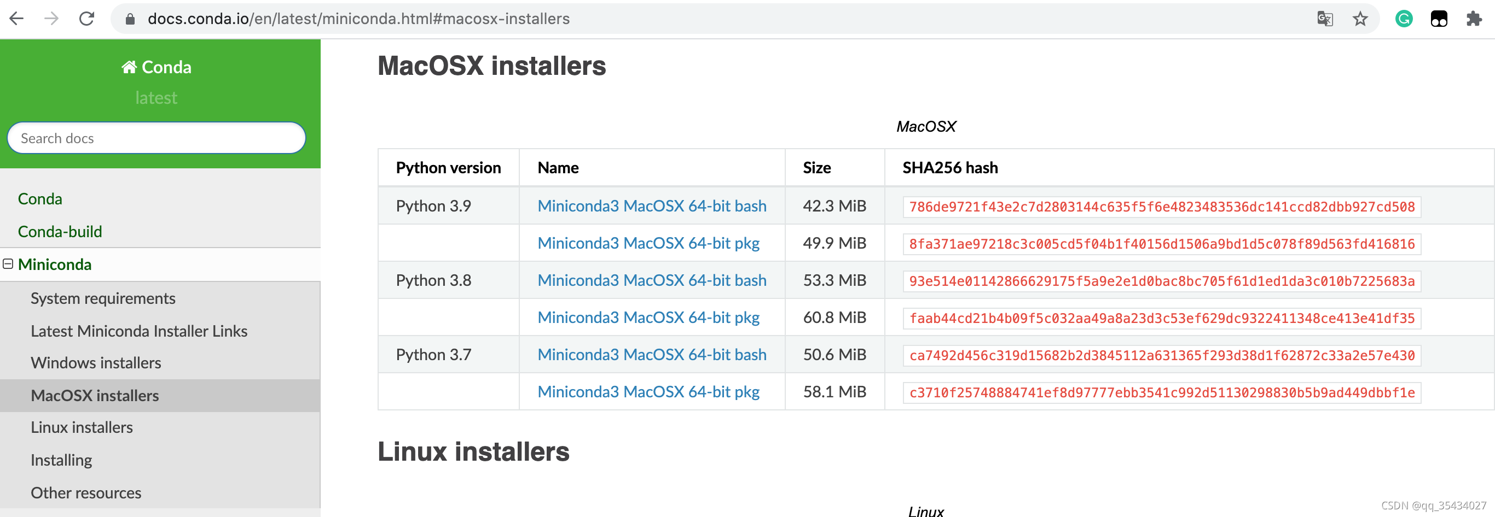Bookmark this page with the star icon
Viewport: 1495px width, 517px height.
pyautogui.click(x=1360, y=19)
